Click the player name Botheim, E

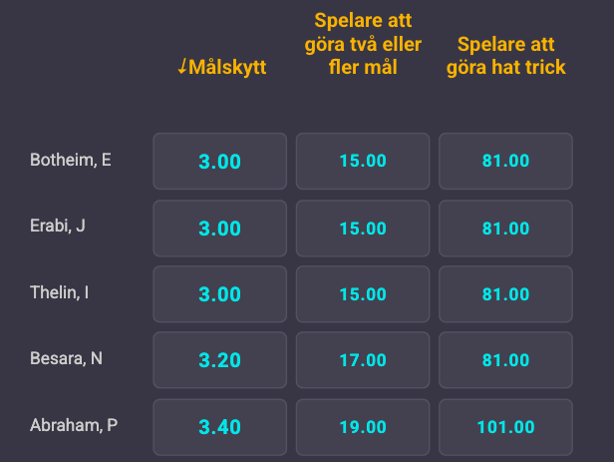click(70, 160)
